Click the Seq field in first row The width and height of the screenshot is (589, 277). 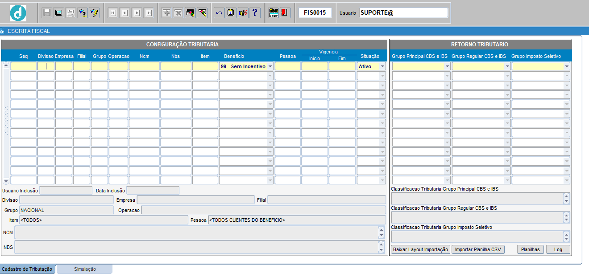[x=23, y=66]
